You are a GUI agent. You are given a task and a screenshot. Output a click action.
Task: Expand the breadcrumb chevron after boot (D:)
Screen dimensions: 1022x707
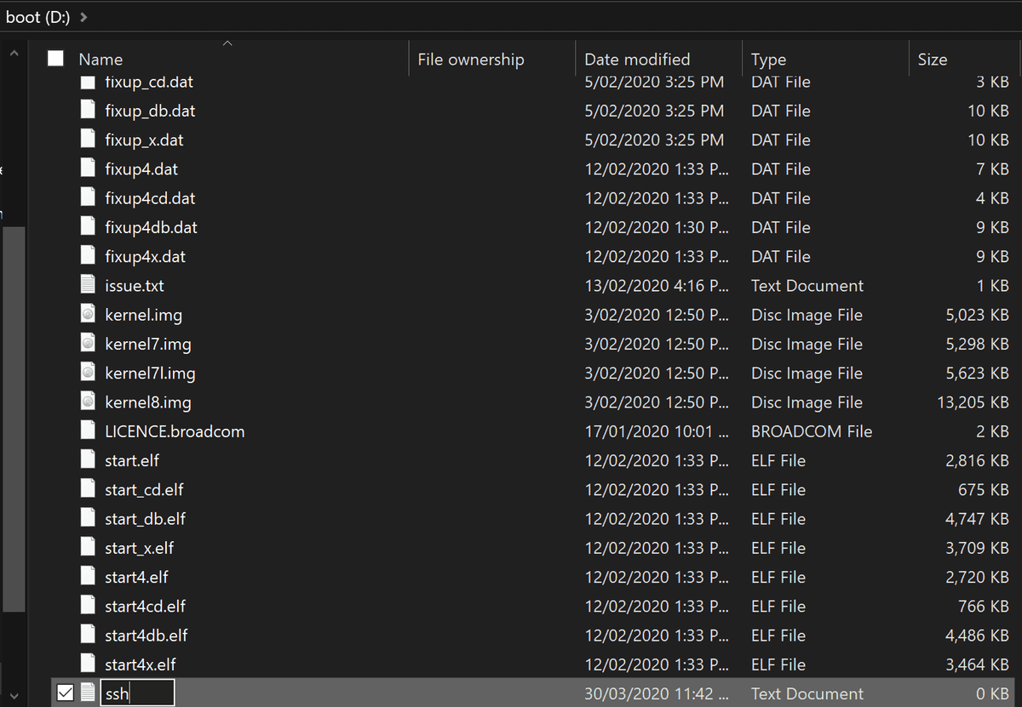click(83, 17)
